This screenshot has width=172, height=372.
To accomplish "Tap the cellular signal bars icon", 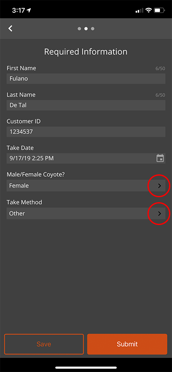I will pyautogui.click(x=139, y=10).
